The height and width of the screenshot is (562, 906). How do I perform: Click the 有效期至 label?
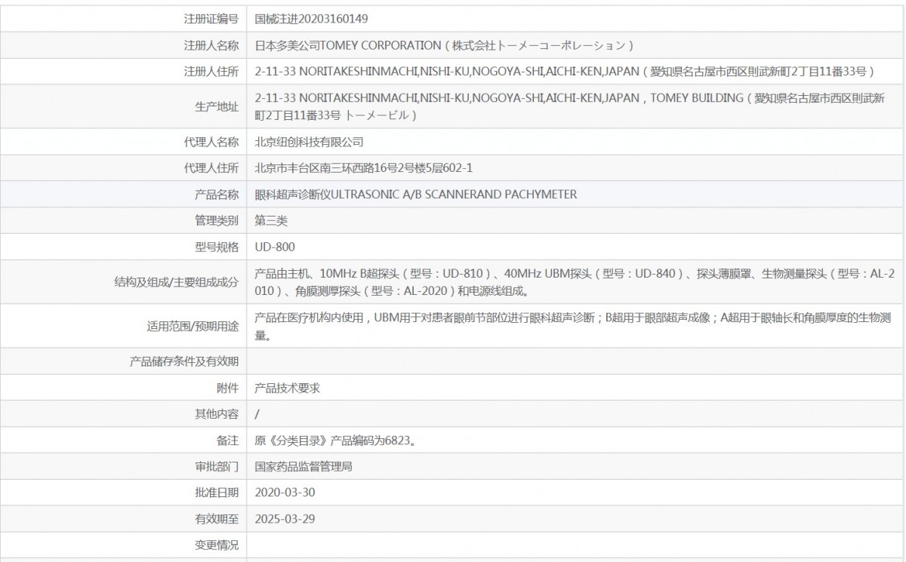(x=216, y=519)
